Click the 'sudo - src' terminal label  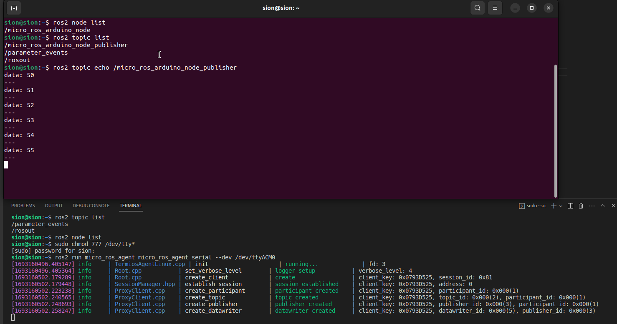point(536,206)
